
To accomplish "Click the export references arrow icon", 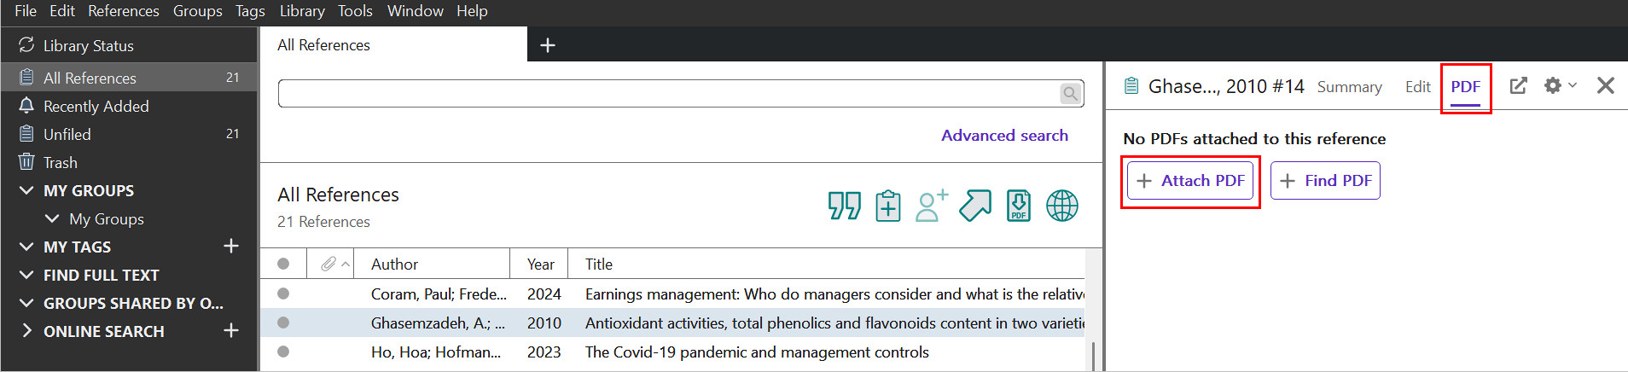I will (x=975, y=206).
